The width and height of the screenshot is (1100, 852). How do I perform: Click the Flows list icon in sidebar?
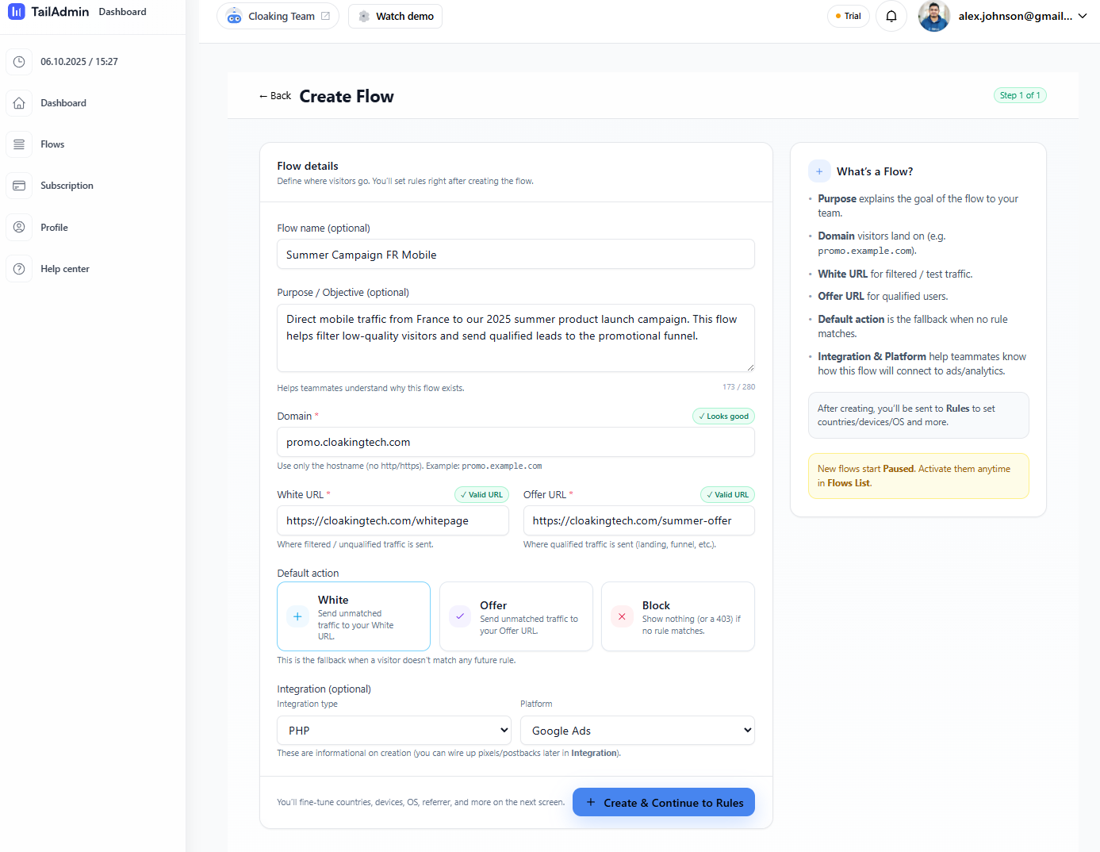19,144
